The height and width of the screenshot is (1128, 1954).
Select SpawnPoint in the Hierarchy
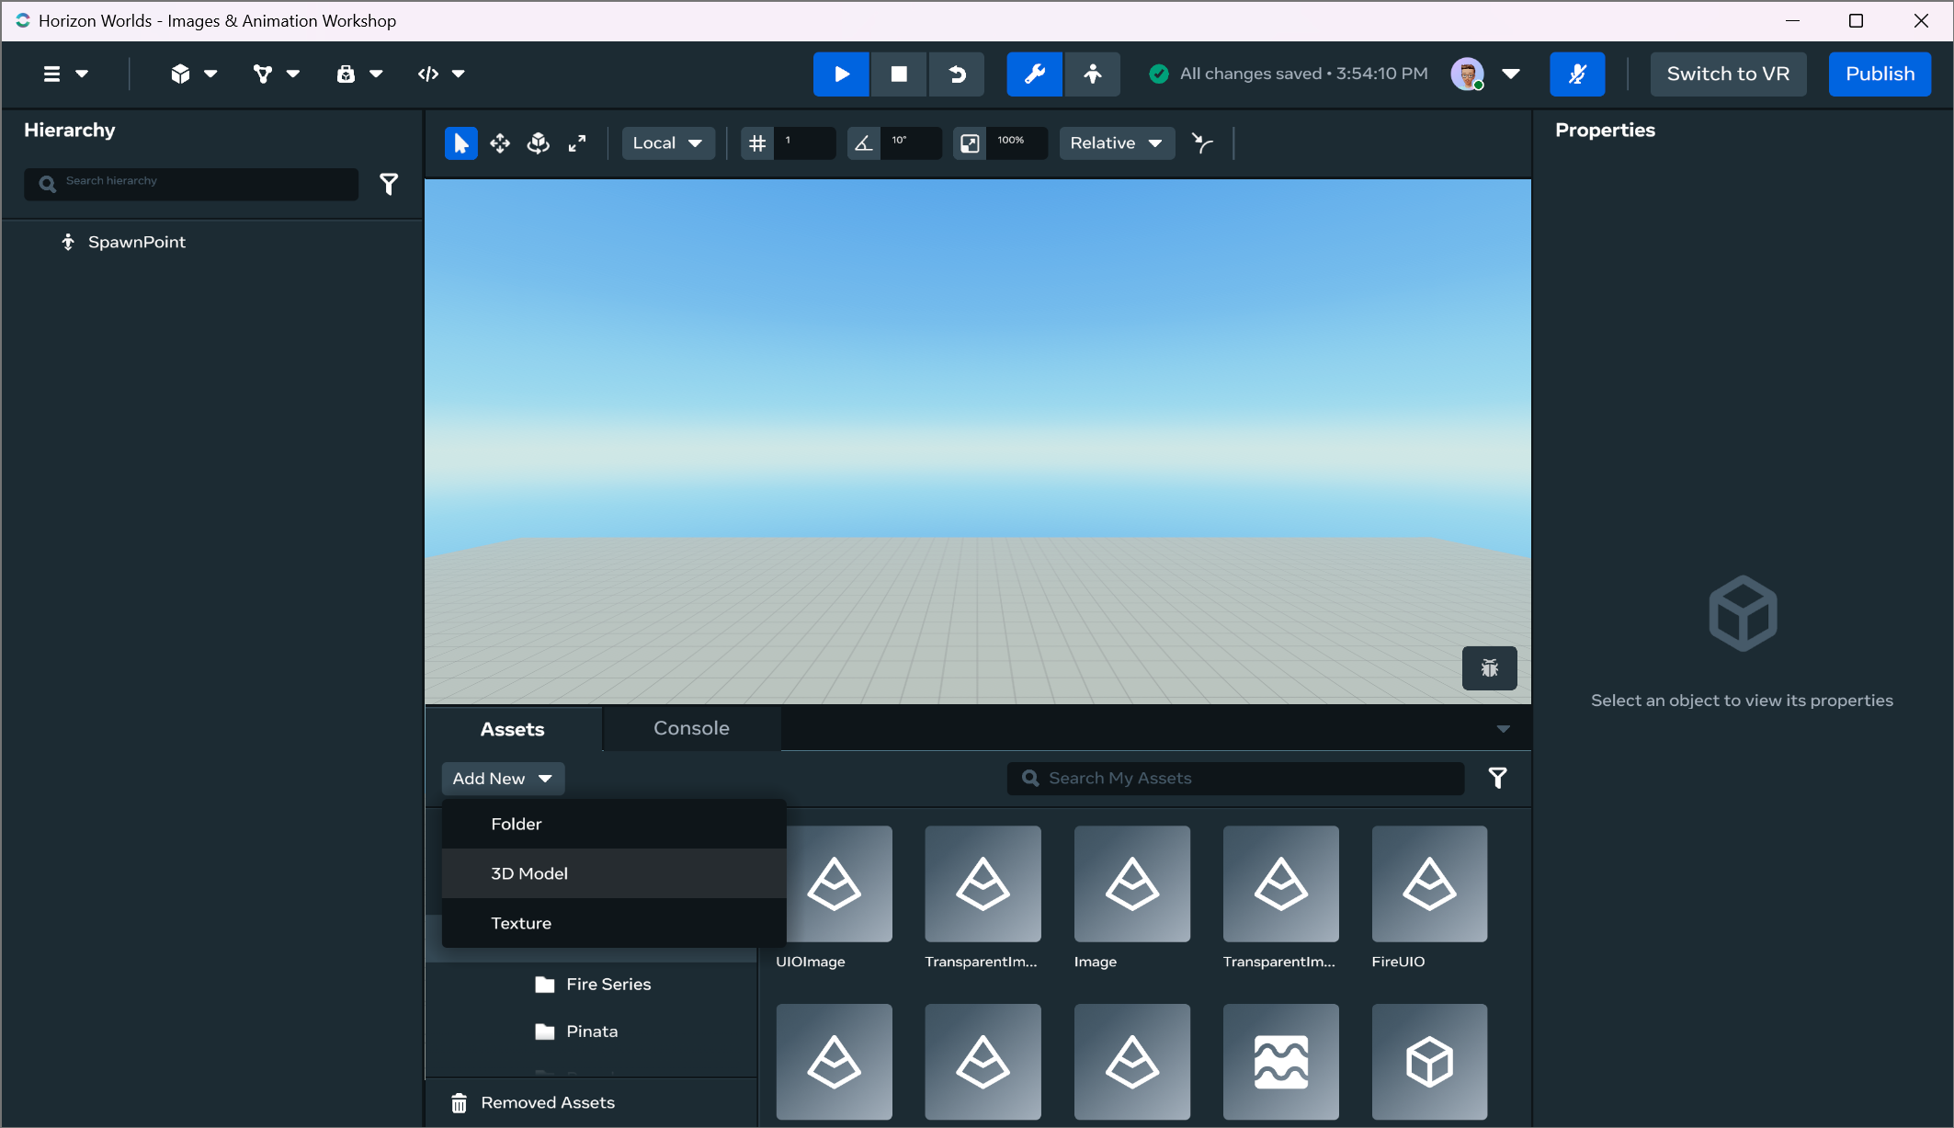[x=136, y=242]
